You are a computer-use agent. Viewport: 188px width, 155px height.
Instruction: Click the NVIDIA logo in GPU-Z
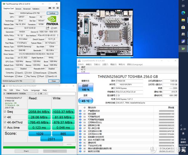[x=52, y=21]
